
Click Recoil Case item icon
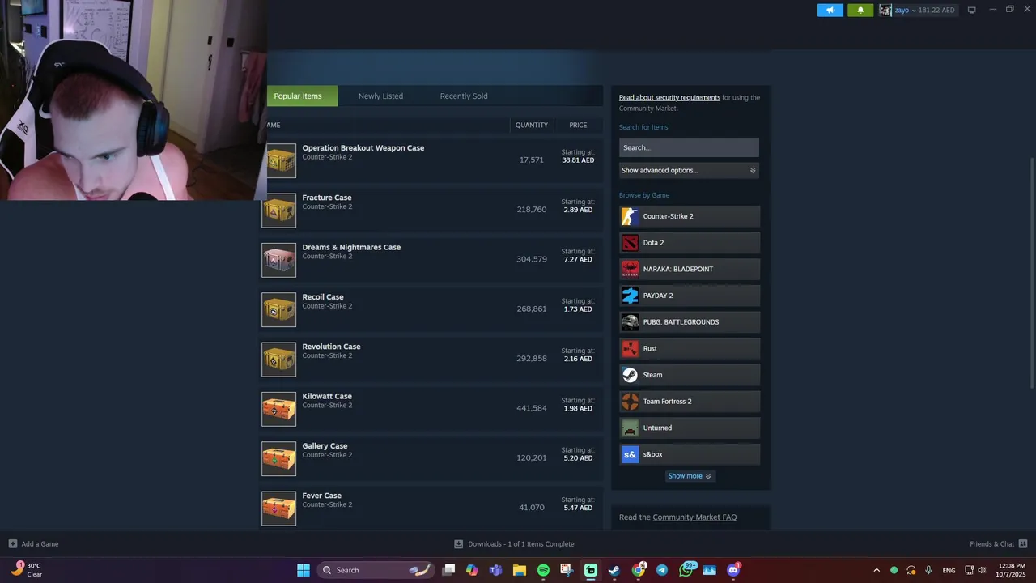[x=279, y=309]
